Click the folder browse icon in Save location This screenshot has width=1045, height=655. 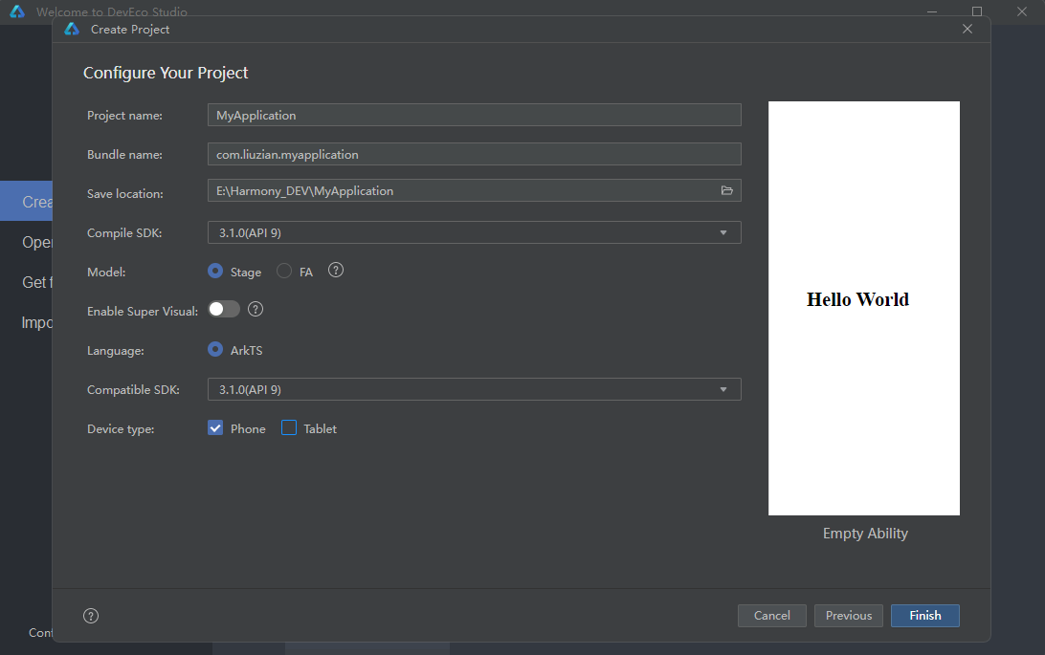click(726, 190)
